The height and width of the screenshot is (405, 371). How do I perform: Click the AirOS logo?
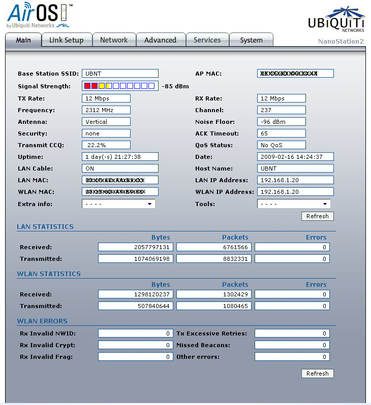[x=40, y=15]
